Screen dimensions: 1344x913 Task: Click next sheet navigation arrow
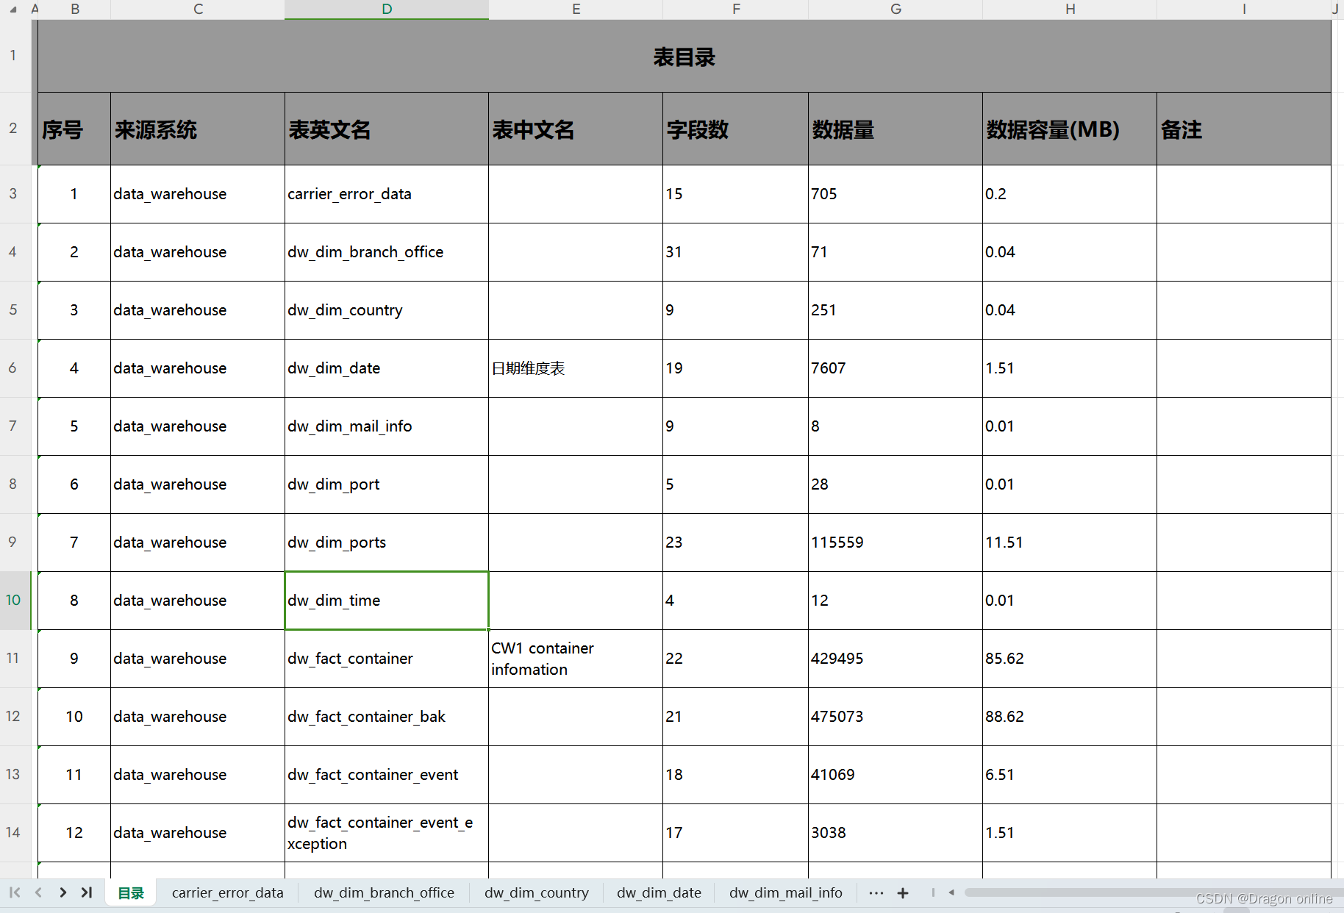coord(63,892)
